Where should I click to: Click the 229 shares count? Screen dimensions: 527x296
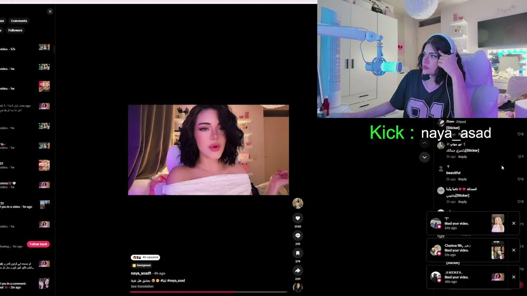(x=298, y=279)
